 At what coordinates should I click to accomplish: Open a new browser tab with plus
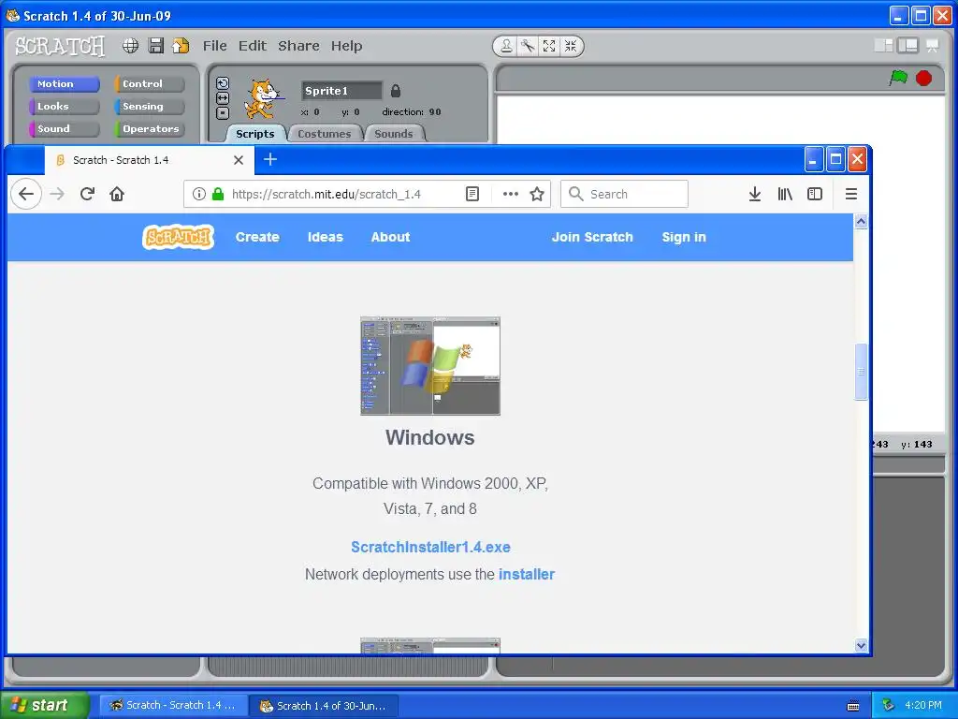coord(270,159)
